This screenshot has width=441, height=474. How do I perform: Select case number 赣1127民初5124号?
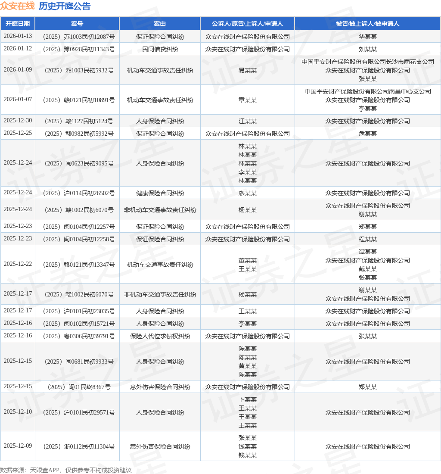[79, 121]
